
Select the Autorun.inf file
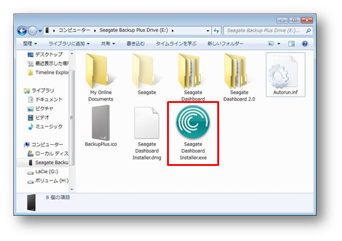(x=285, y=74)
